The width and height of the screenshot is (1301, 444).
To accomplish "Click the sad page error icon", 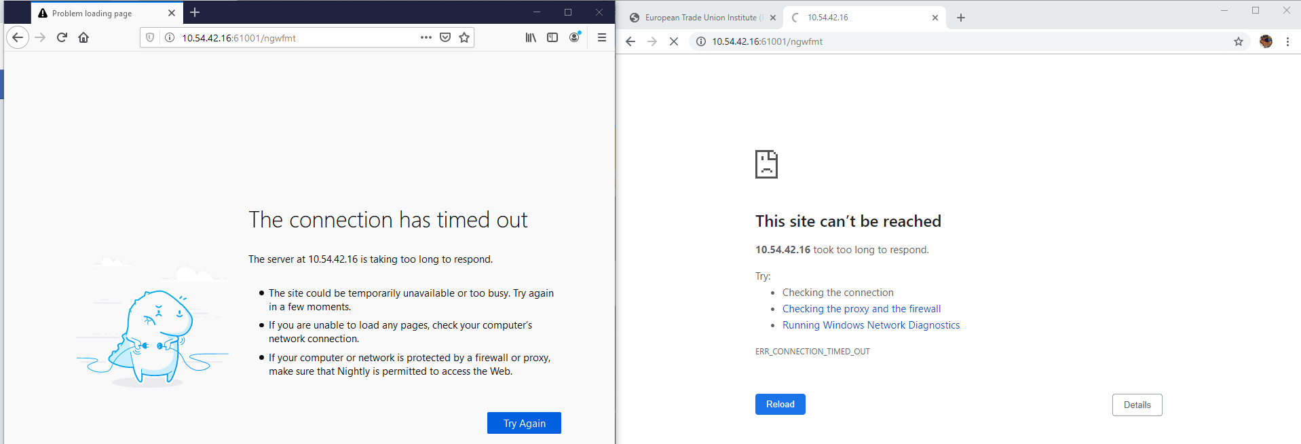I will tap(766, 164).
